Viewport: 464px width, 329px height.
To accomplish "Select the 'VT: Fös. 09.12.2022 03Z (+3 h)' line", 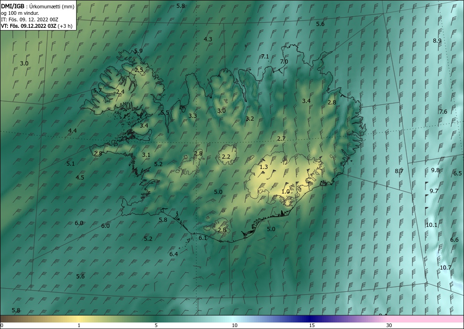I will click(37, 26).
